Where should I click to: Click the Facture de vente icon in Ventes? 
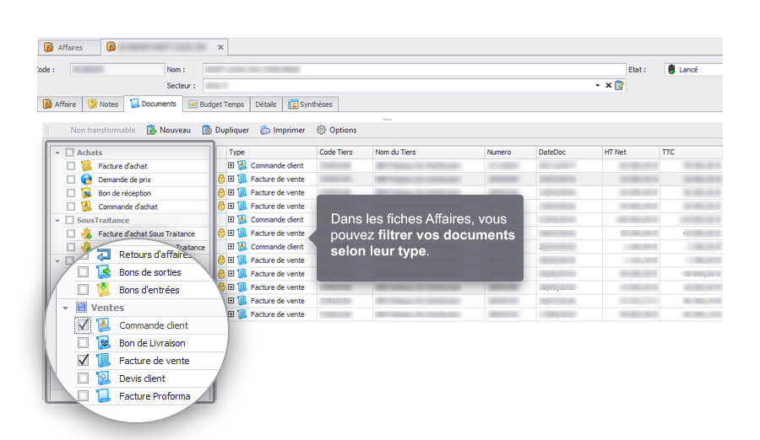click(x=103, y=360)
